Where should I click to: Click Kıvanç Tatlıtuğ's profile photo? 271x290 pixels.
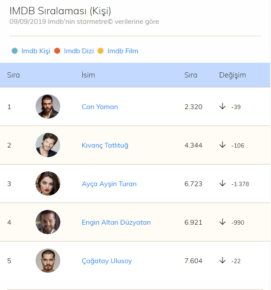[48, 145]
